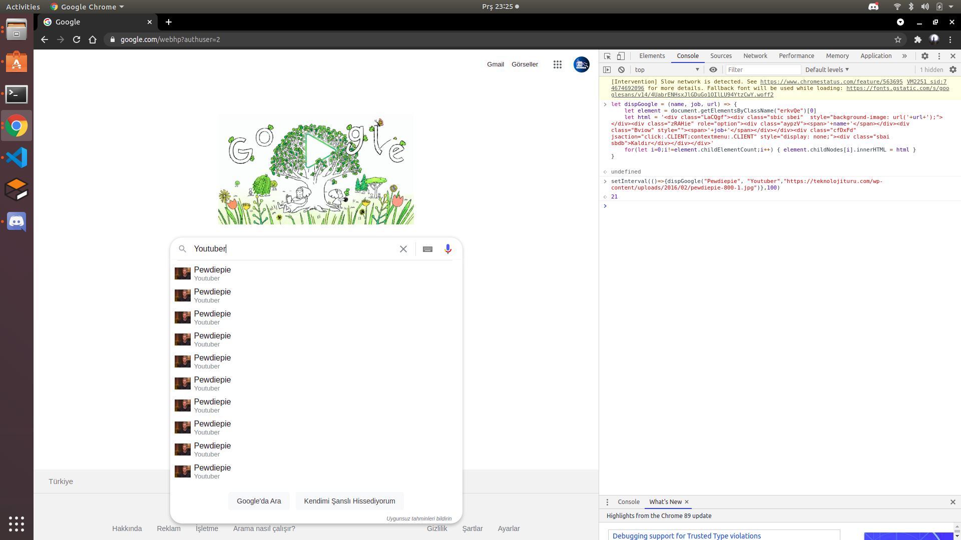Open the Chrome extensions puzzle icon
Image resolution: width=961 pixels, height=540 pixels.
pos(918,39)
